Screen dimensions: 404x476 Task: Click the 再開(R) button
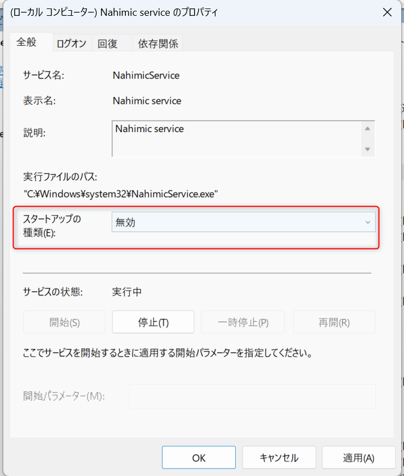point(334,322)
